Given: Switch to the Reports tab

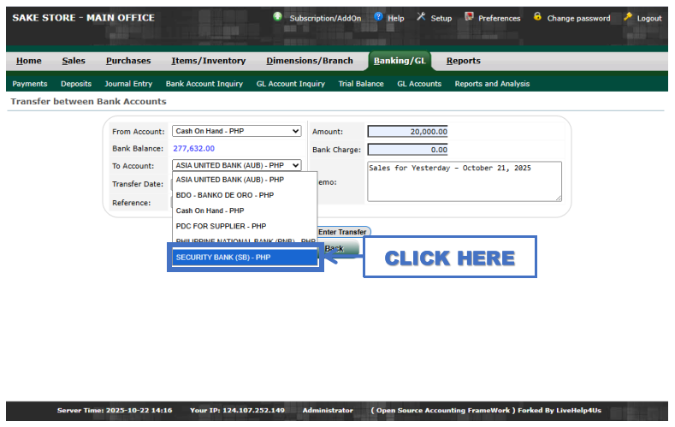Looking at the screenshot, I should point(463,61).
